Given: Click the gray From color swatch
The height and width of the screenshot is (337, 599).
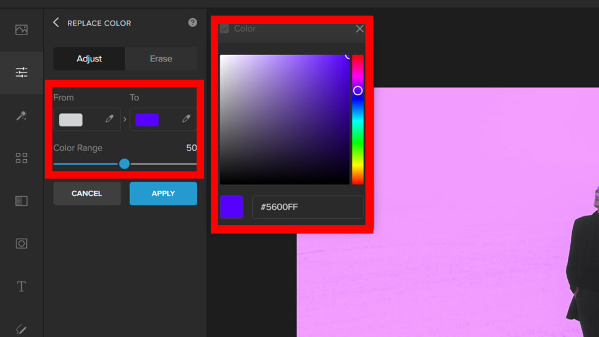Looking at the screenshot, I should pyautogui.click(x=71, y=120).
